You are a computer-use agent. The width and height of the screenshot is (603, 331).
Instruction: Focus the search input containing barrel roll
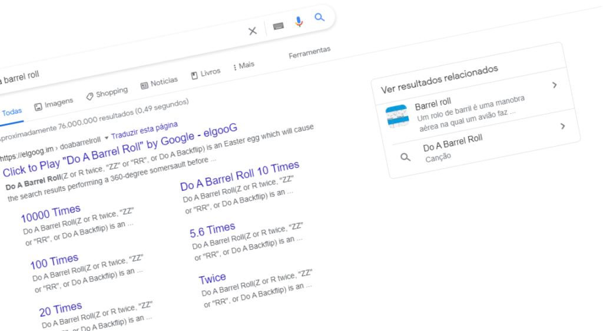point(118,59)
